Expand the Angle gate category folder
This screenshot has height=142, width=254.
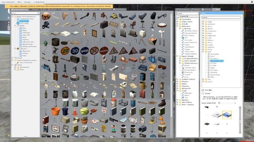click(x=203, y=22)
